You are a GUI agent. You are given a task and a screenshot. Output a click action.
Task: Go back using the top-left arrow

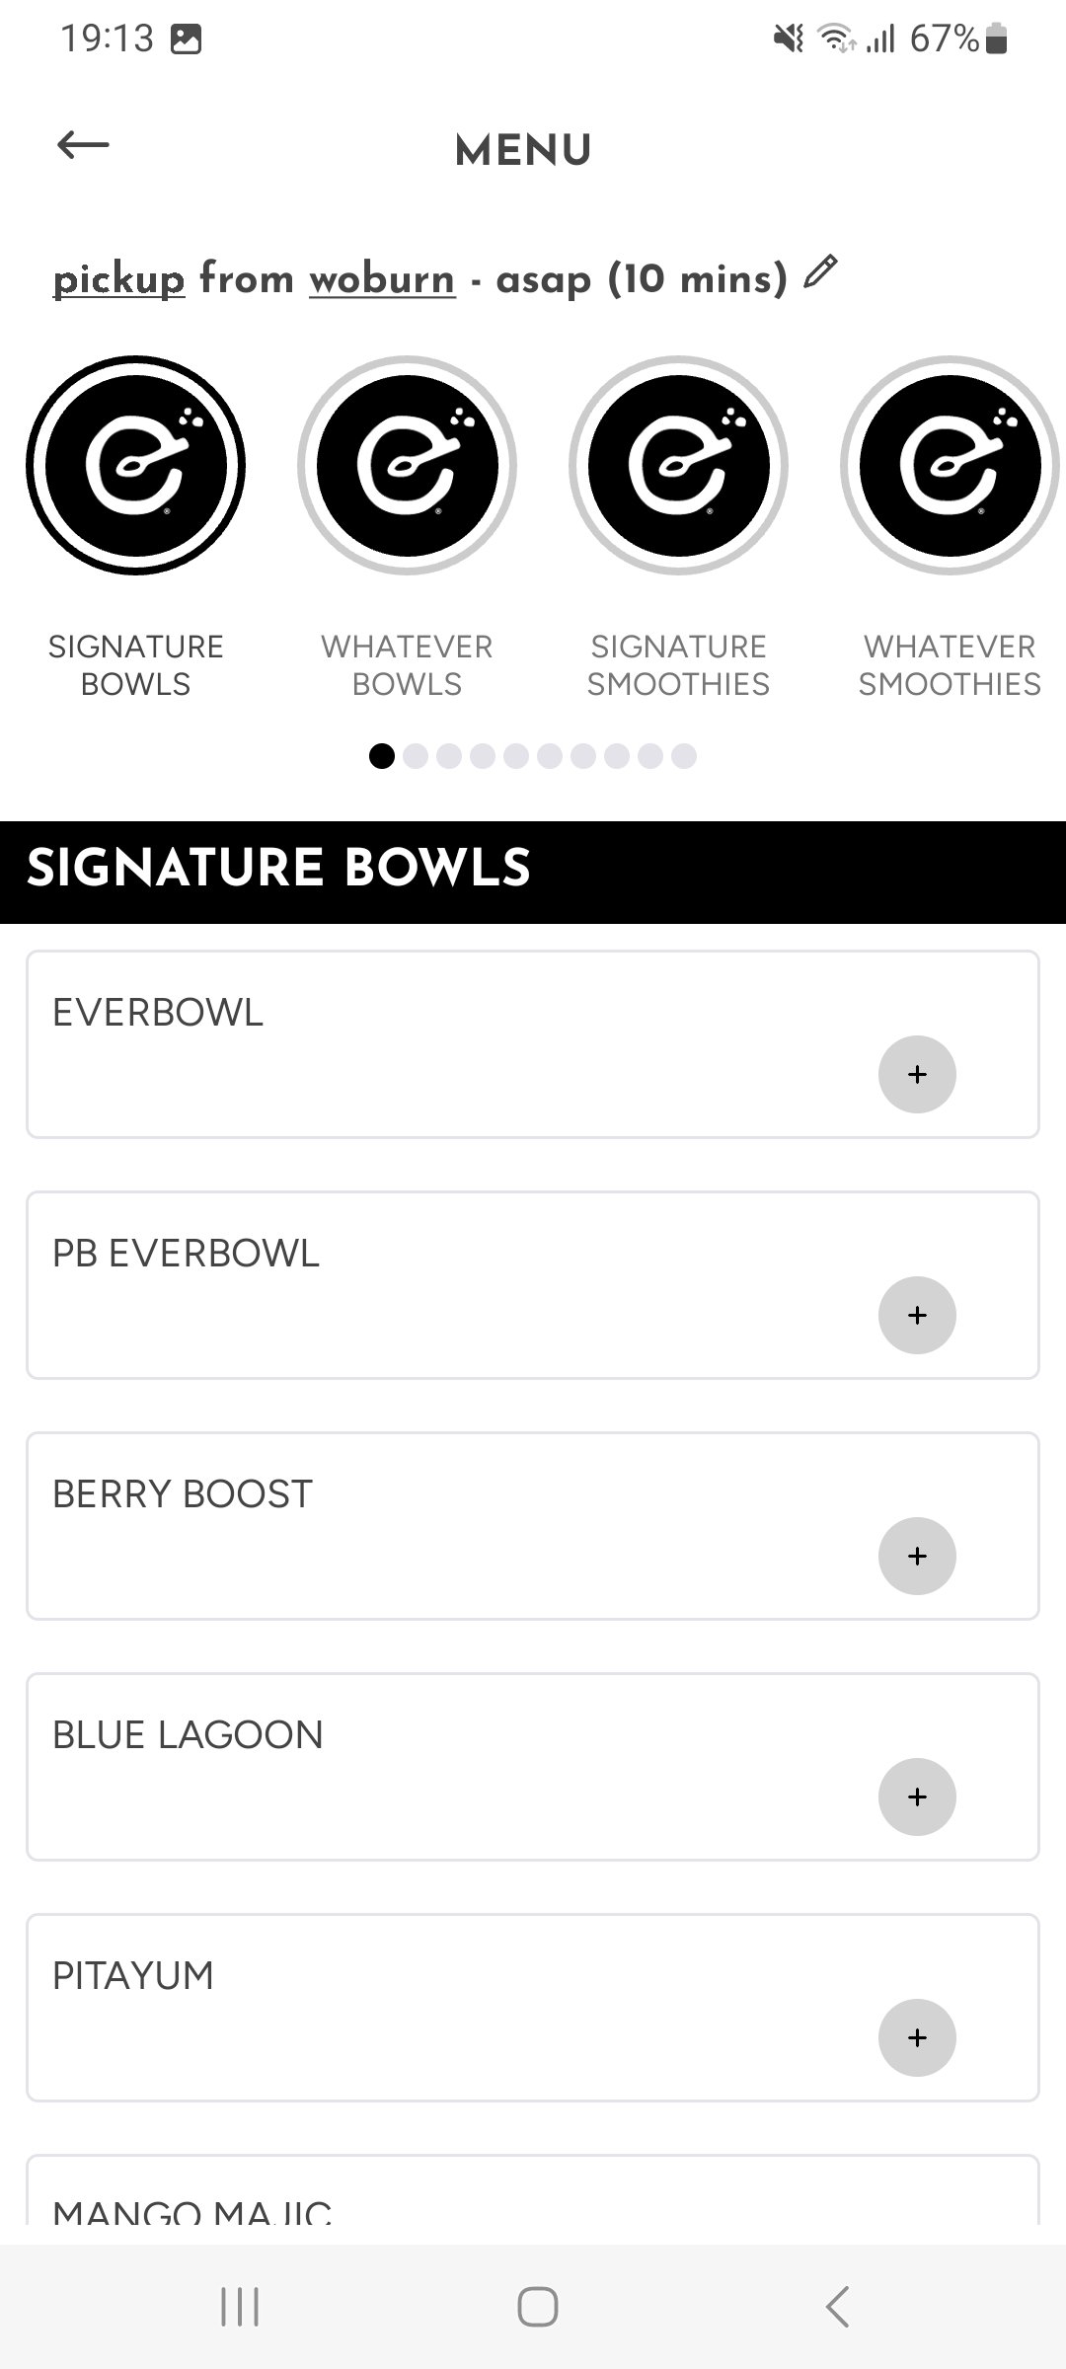(83, 146)
